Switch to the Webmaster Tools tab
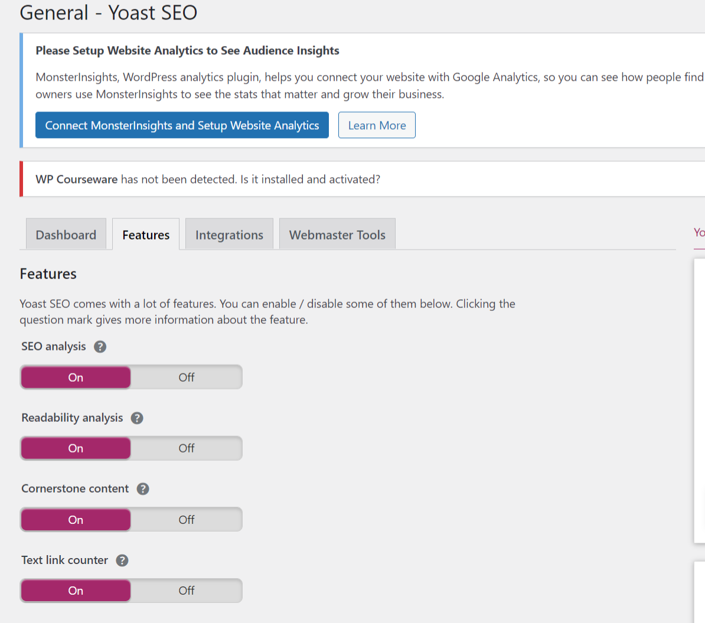 coord(337,234)
